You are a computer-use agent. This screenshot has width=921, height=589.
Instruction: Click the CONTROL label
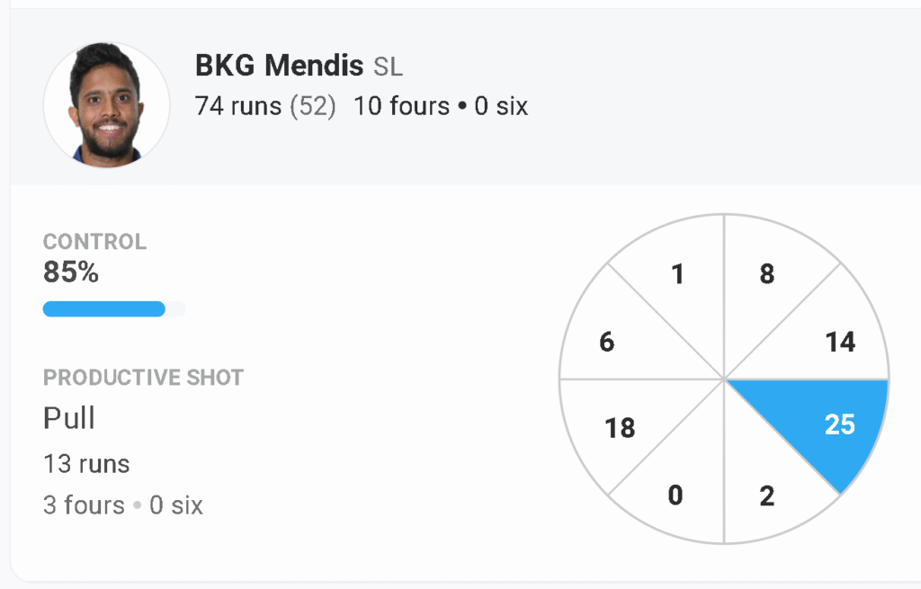click(94, 242)
